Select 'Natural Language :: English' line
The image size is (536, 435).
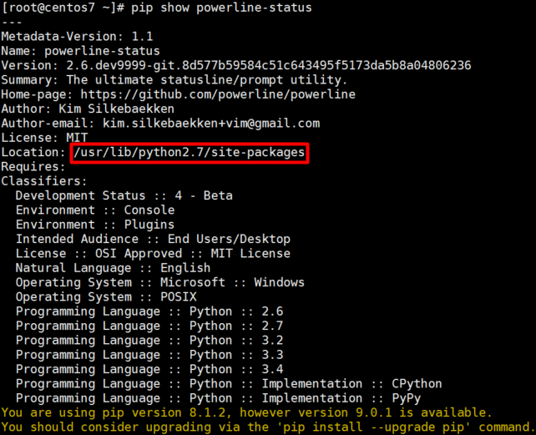(114, 268)
